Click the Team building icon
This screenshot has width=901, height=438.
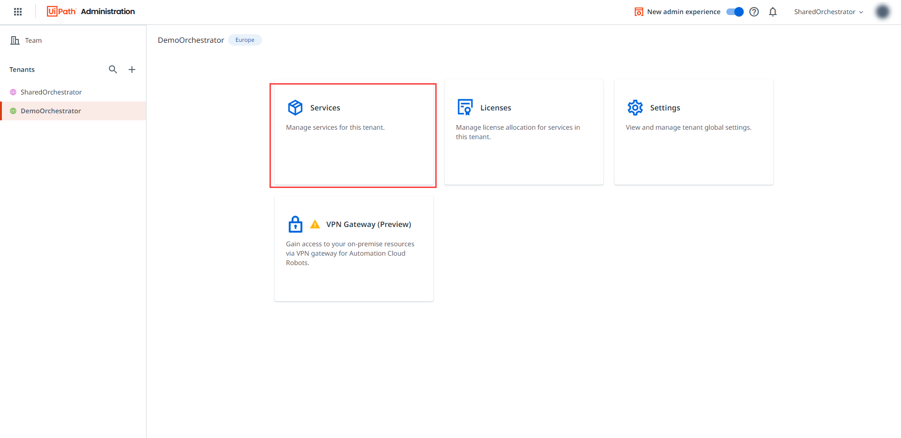pos(15,40)
